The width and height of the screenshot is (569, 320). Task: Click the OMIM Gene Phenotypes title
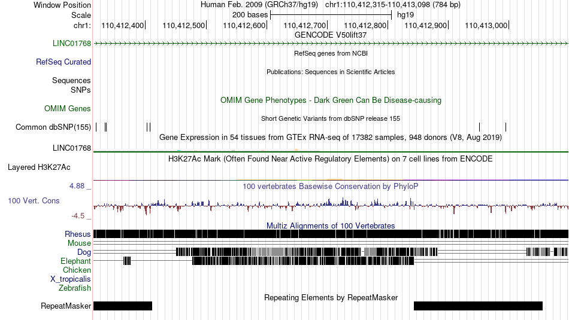[331, 100]
